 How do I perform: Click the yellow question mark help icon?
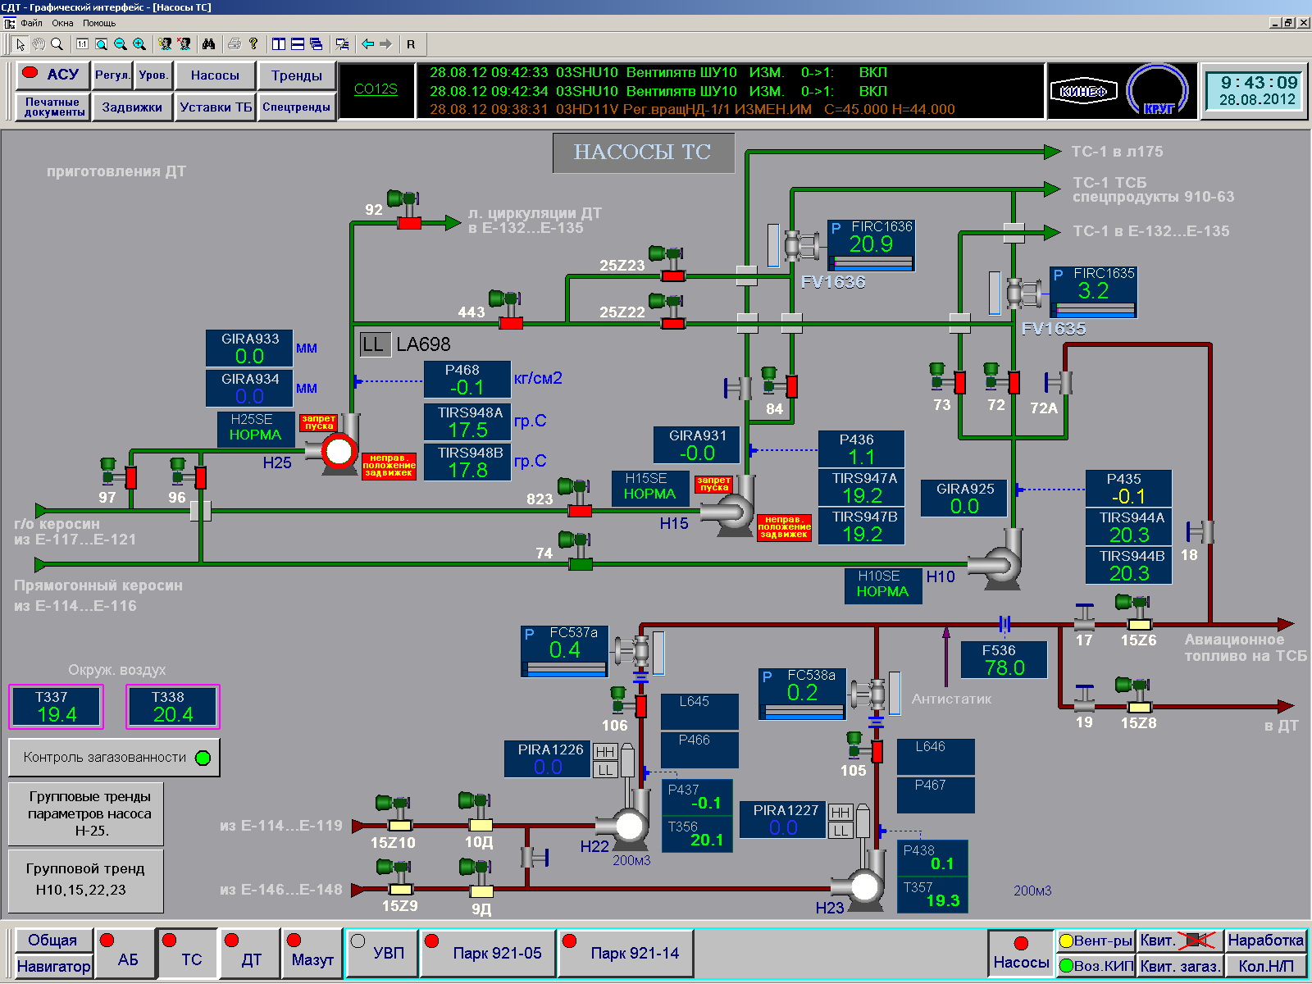(253, 44)
